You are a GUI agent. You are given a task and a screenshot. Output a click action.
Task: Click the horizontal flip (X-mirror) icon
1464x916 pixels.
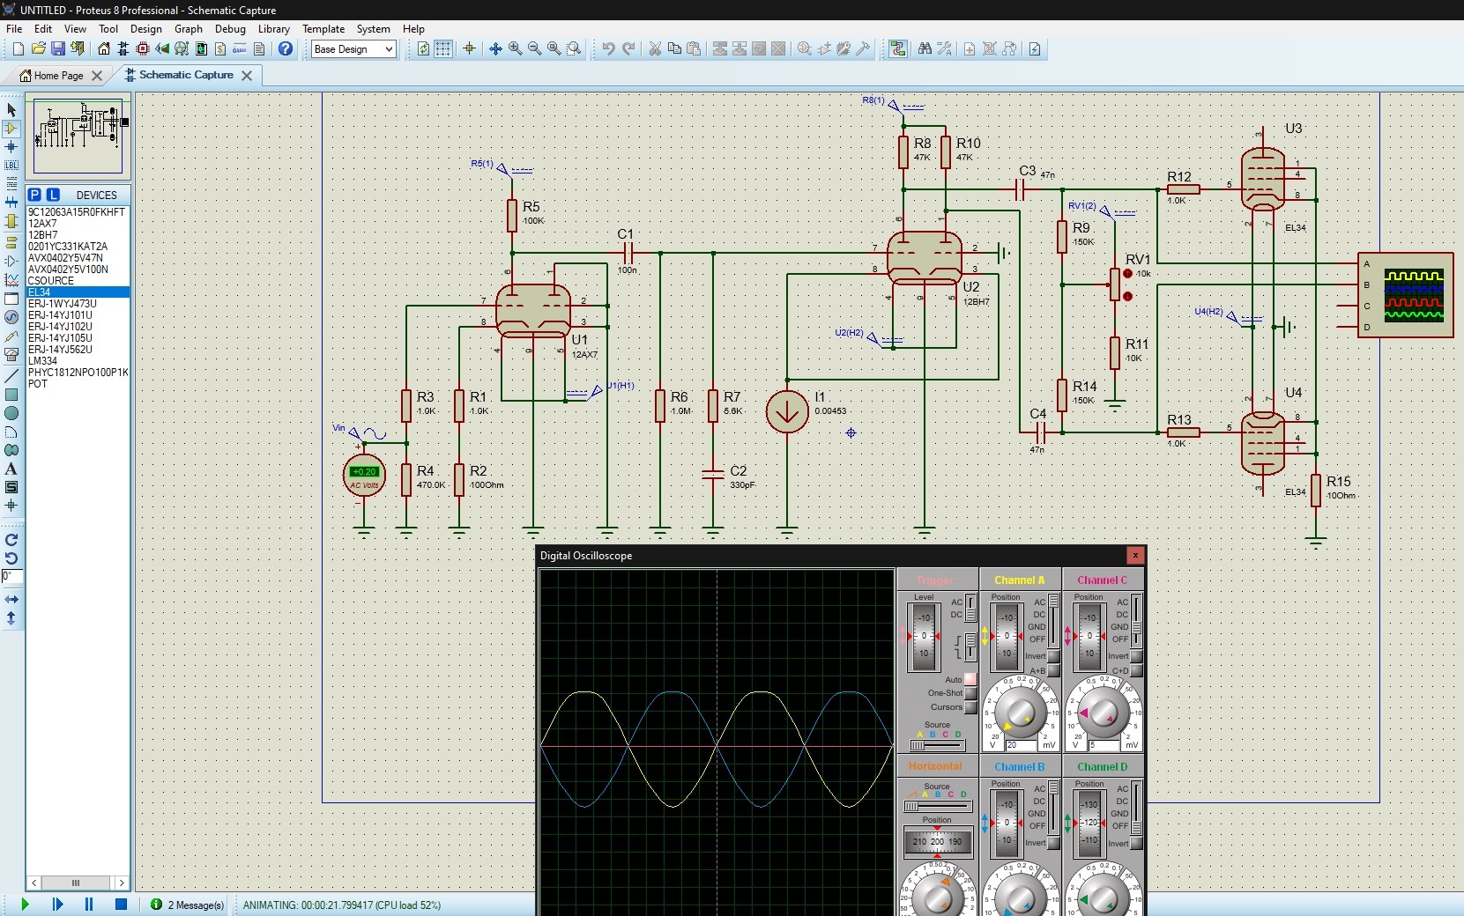tap(11, 599)
